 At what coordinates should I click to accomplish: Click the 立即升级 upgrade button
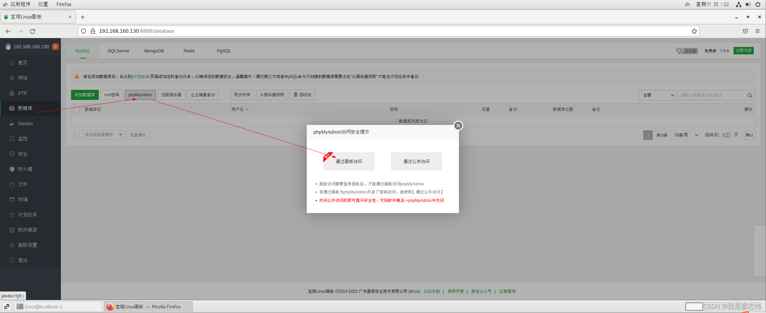(x=744, y=51)
